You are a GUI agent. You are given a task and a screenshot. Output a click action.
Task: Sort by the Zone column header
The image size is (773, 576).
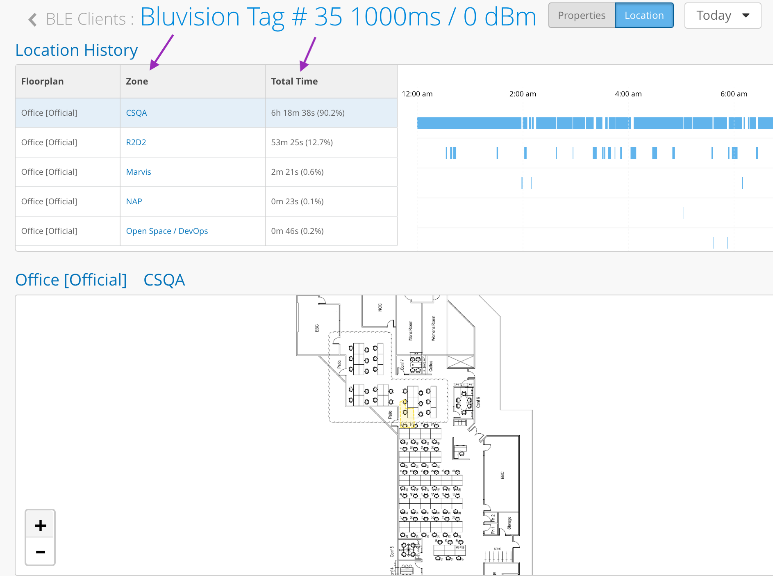[137, 81]
